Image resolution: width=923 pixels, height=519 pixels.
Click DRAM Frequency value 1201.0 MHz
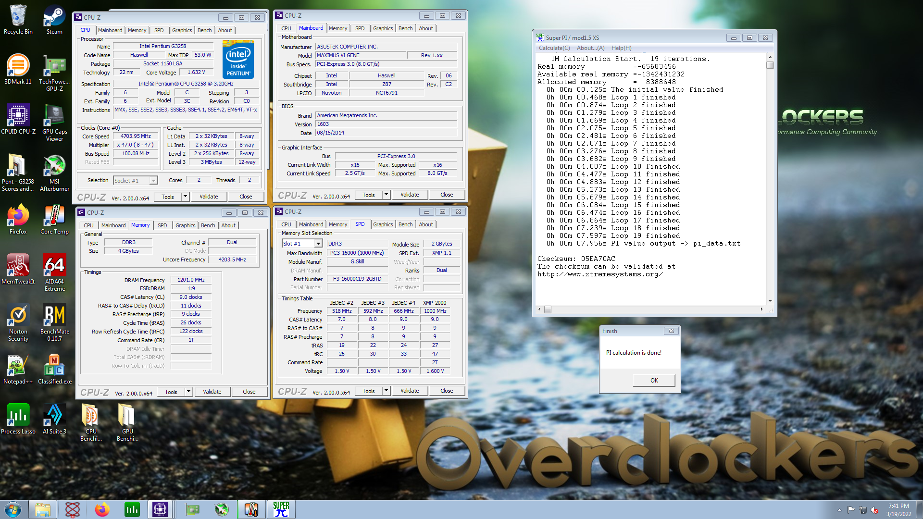click(x=191, y=280)
